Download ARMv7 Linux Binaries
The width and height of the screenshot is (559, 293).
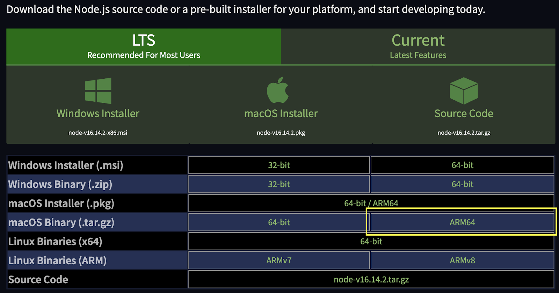coord(279,260)
